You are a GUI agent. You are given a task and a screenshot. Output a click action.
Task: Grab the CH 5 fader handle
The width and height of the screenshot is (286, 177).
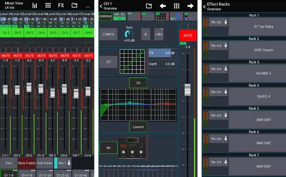coord(53,92)
